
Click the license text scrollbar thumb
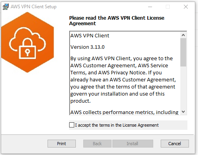(x=183, y=52)
